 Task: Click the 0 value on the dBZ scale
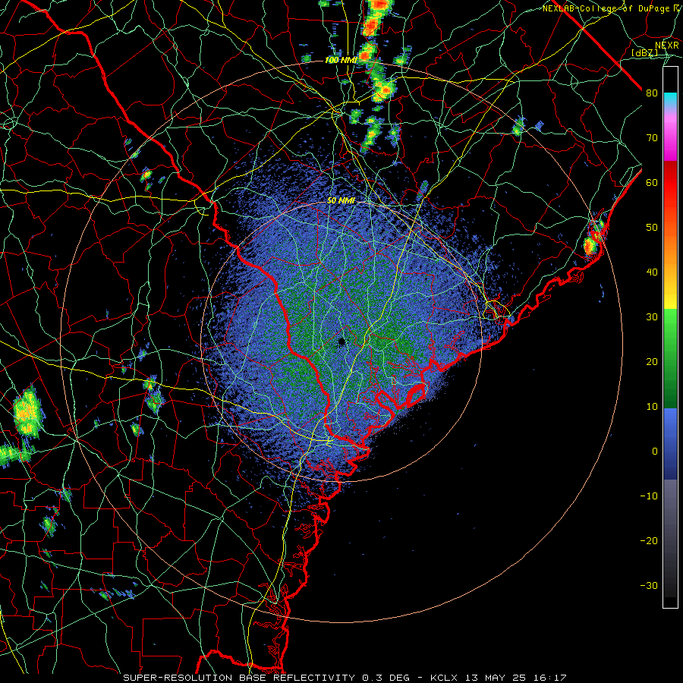click(655, 452)
